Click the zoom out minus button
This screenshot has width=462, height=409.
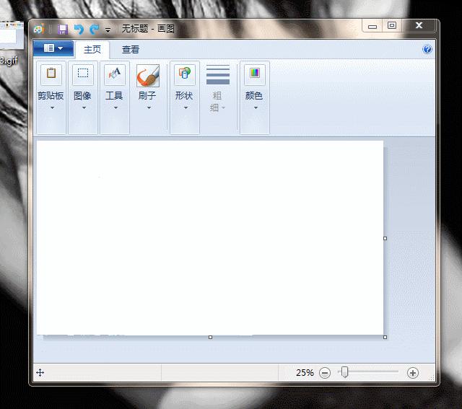point(325,373)
